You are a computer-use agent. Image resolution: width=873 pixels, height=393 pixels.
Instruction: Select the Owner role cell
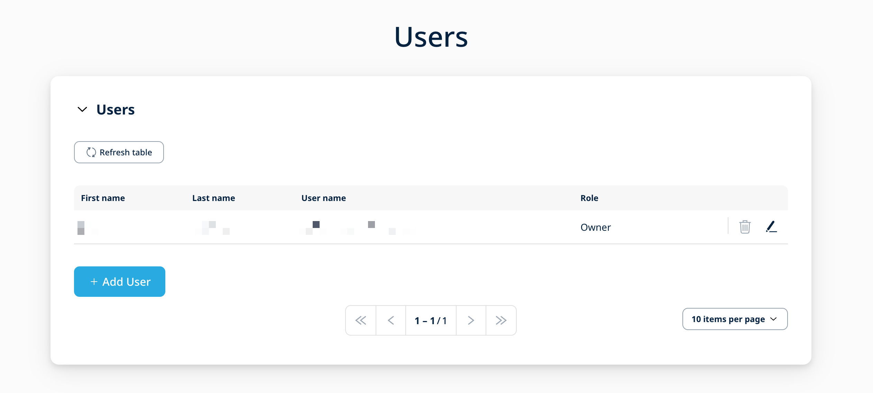tap(595, 227)
